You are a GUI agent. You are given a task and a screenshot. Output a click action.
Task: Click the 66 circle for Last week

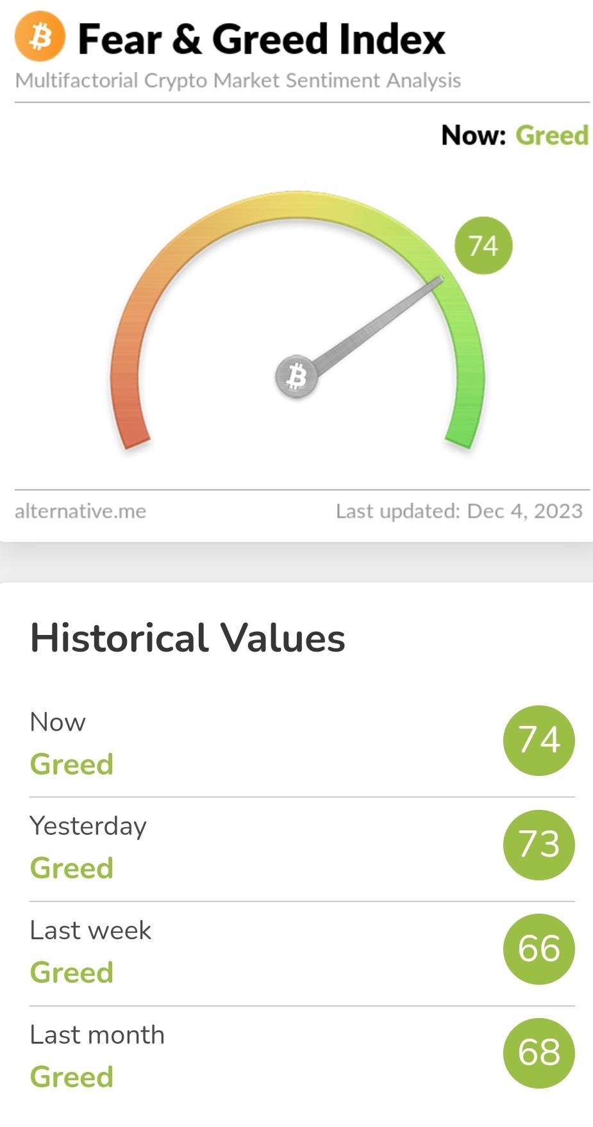click(539, 949)
